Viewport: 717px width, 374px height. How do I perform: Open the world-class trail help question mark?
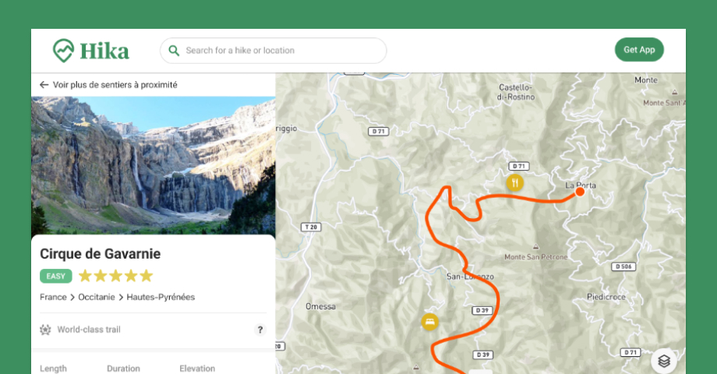[260, 330]
